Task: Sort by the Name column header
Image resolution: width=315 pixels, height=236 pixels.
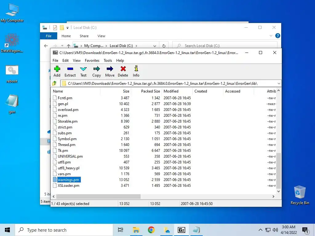Action: click(x=75, y=91)
